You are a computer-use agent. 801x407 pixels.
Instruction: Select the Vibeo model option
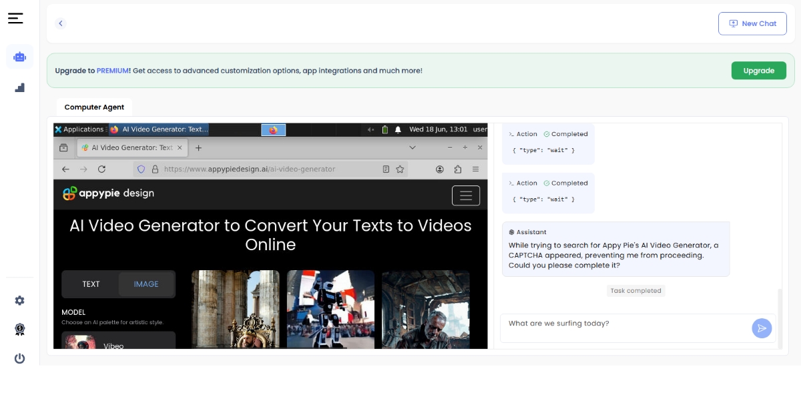click(119, 340)
